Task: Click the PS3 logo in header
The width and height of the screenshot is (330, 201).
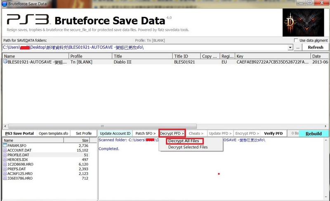Action: pos(28,19)
